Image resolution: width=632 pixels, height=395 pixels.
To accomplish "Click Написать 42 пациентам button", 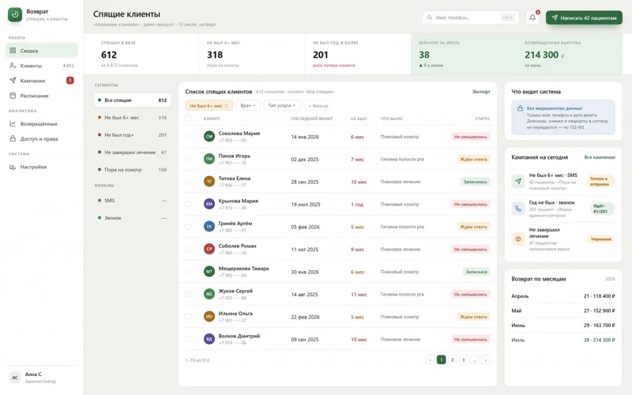I will coord(584,17).
